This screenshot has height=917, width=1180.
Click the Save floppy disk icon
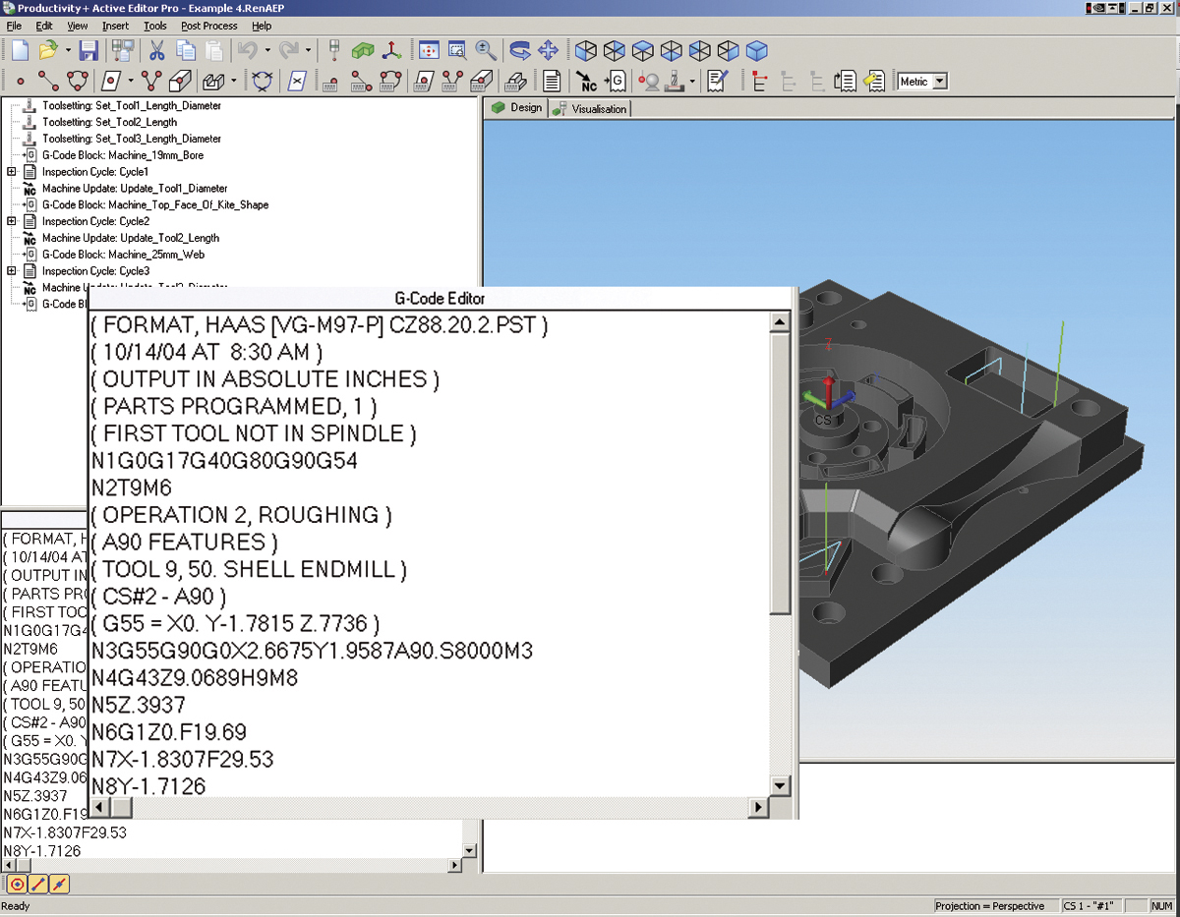88,50
